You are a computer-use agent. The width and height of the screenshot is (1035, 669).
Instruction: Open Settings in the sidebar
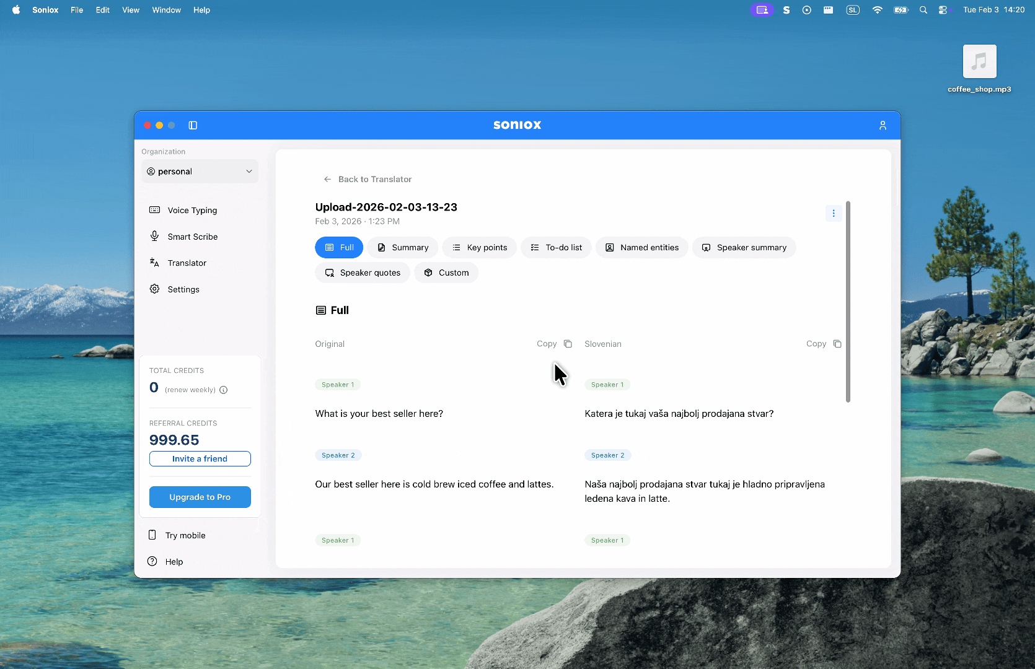(x=183, y=289)
